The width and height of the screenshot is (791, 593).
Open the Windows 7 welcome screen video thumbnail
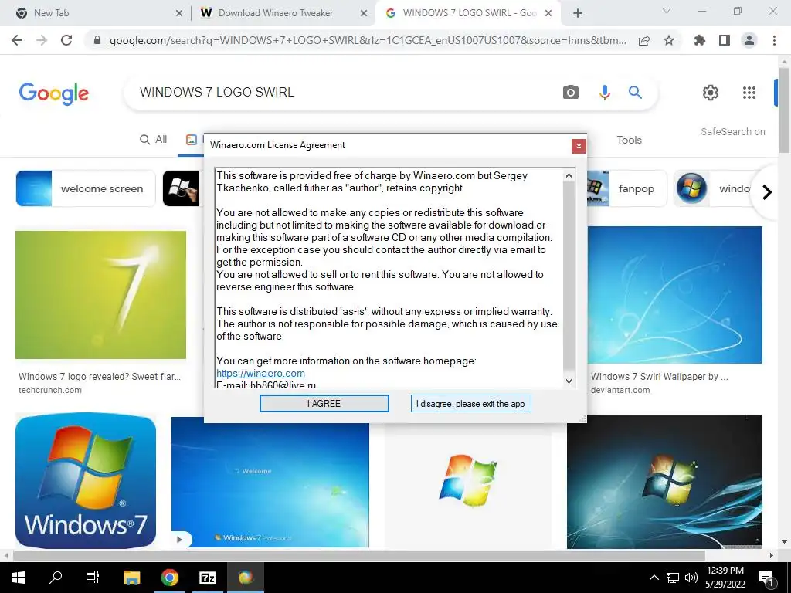pos(270,482)
